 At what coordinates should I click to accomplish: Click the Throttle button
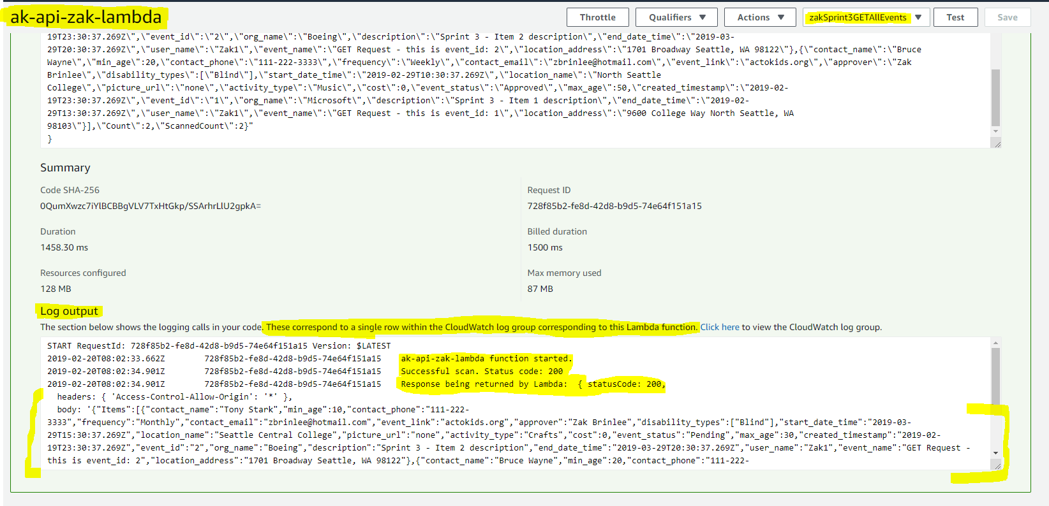(x=598, y=17)
